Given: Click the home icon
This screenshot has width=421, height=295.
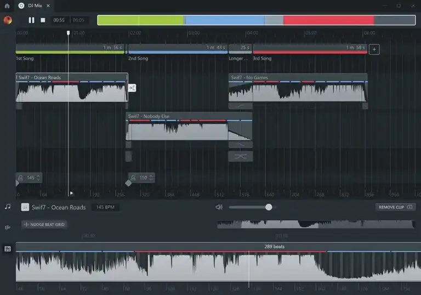Looking at the screenshot, I should [7, 5].
